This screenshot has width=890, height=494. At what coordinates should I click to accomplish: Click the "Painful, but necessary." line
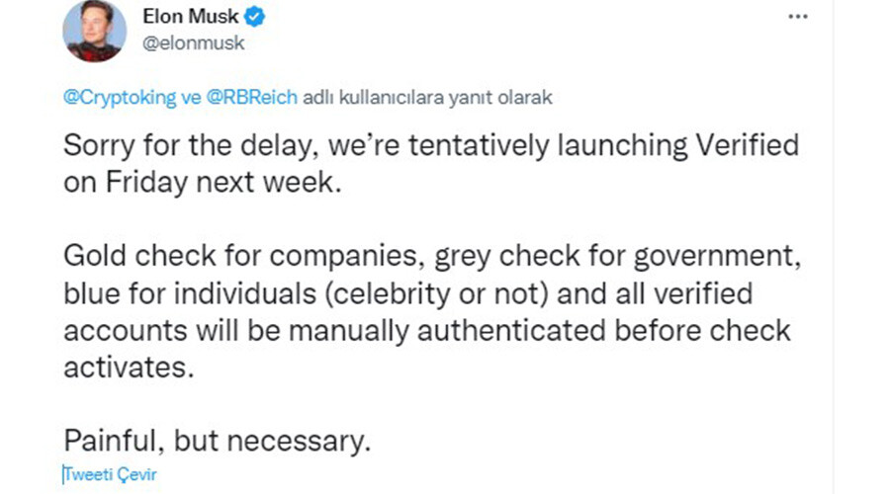tap(217, 440)
